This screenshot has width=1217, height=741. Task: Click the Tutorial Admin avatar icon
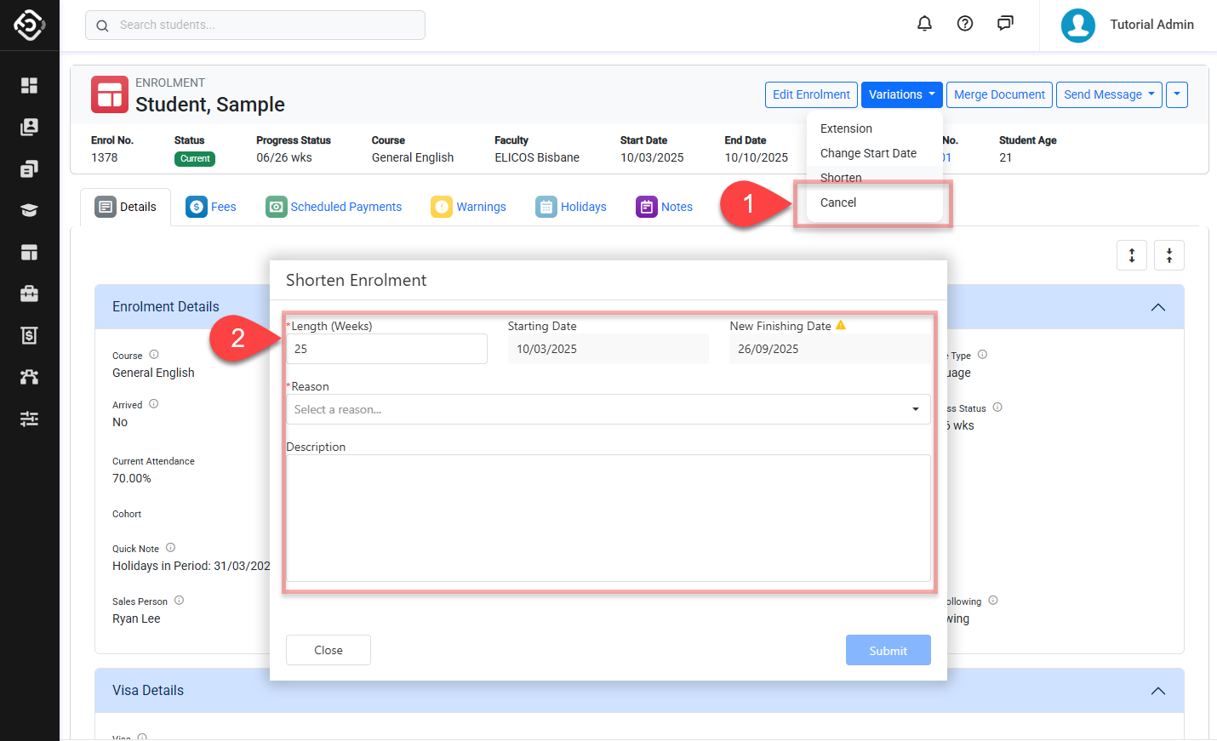click(x=1077, y=26)
